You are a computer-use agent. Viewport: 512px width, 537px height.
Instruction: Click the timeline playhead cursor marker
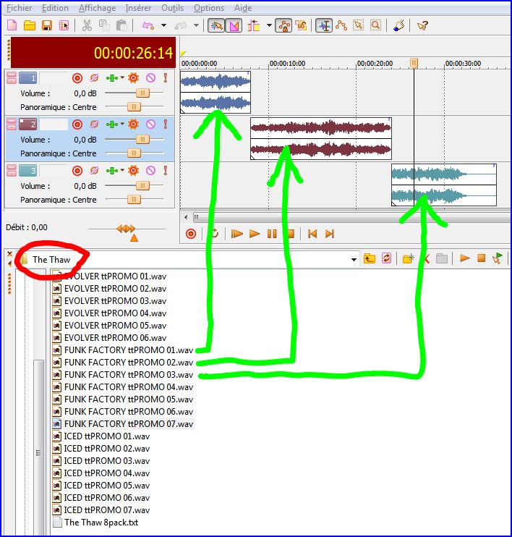pyautogui.click(x=414, y=64)
